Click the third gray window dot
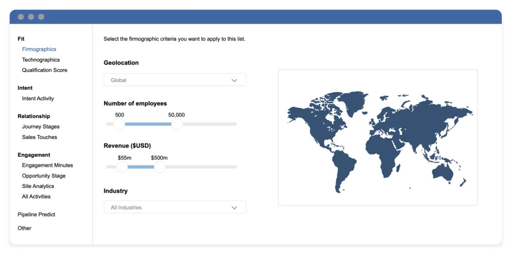514x255 pixels. coord(41,17)
